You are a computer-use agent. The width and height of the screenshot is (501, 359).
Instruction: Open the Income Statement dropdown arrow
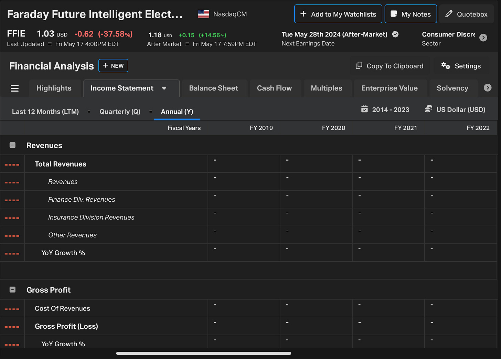coord(164,88)
